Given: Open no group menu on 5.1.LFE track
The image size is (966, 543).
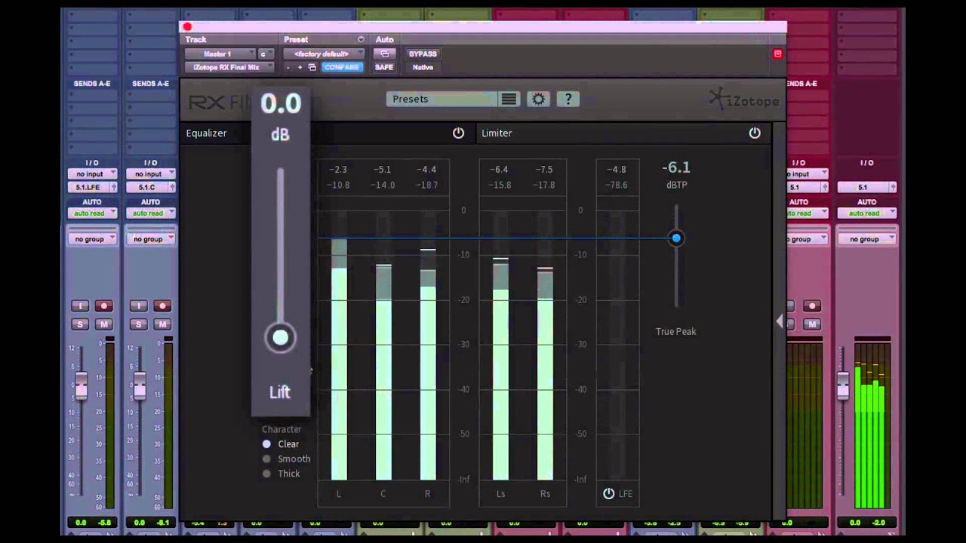Looking at the screenshot, I should pos(92,239).
